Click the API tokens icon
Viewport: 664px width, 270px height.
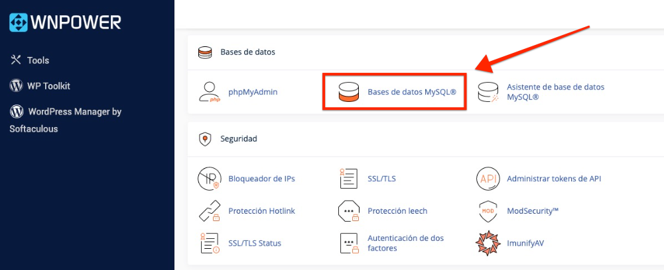tap(488, 179)
